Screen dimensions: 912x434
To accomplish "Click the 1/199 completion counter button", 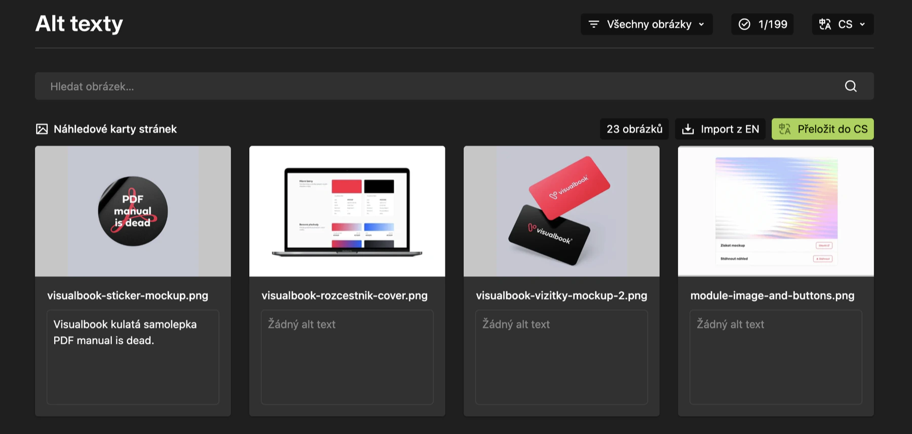I will click(x=763, y=24).
